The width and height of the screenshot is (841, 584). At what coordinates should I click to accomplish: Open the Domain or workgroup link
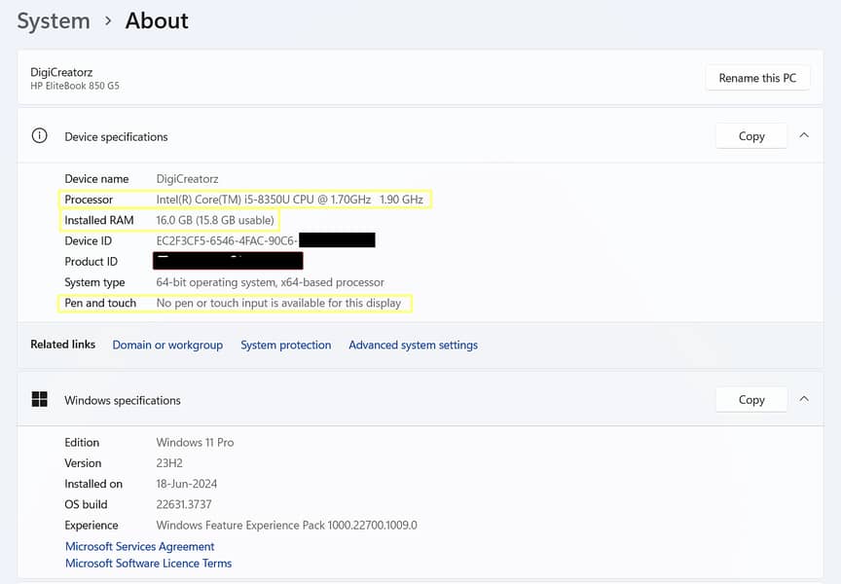167,345
